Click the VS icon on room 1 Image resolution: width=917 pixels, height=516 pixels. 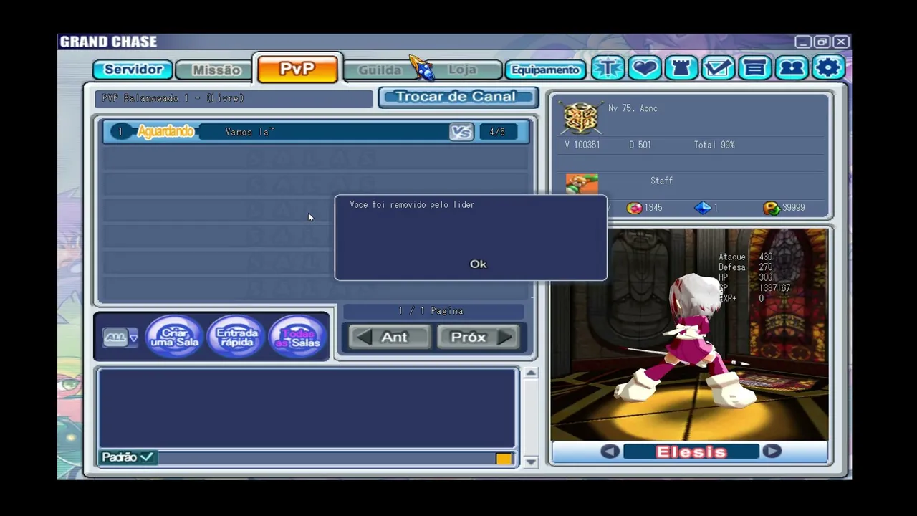(461, 132)
